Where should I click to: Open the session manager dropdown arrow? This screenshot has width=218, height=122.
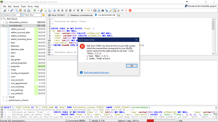tap(8, 10)
